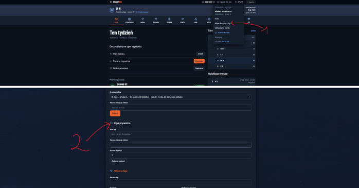Click the Zmień button for Plan meczu

tap(201, 54)
